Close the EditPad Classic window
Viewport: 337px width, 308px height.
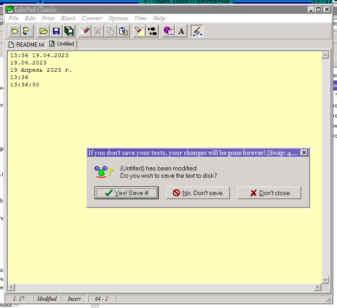(327, 10)
